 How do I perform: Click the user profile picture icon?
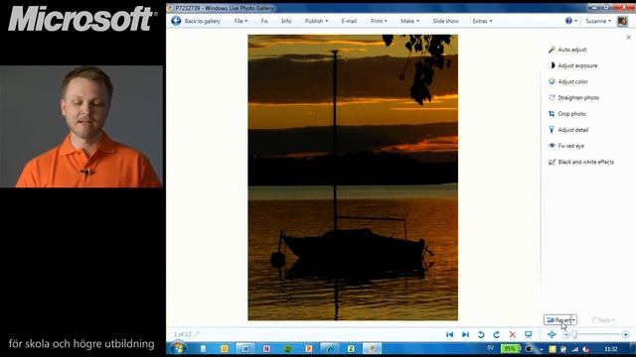(x=622, y=21)
